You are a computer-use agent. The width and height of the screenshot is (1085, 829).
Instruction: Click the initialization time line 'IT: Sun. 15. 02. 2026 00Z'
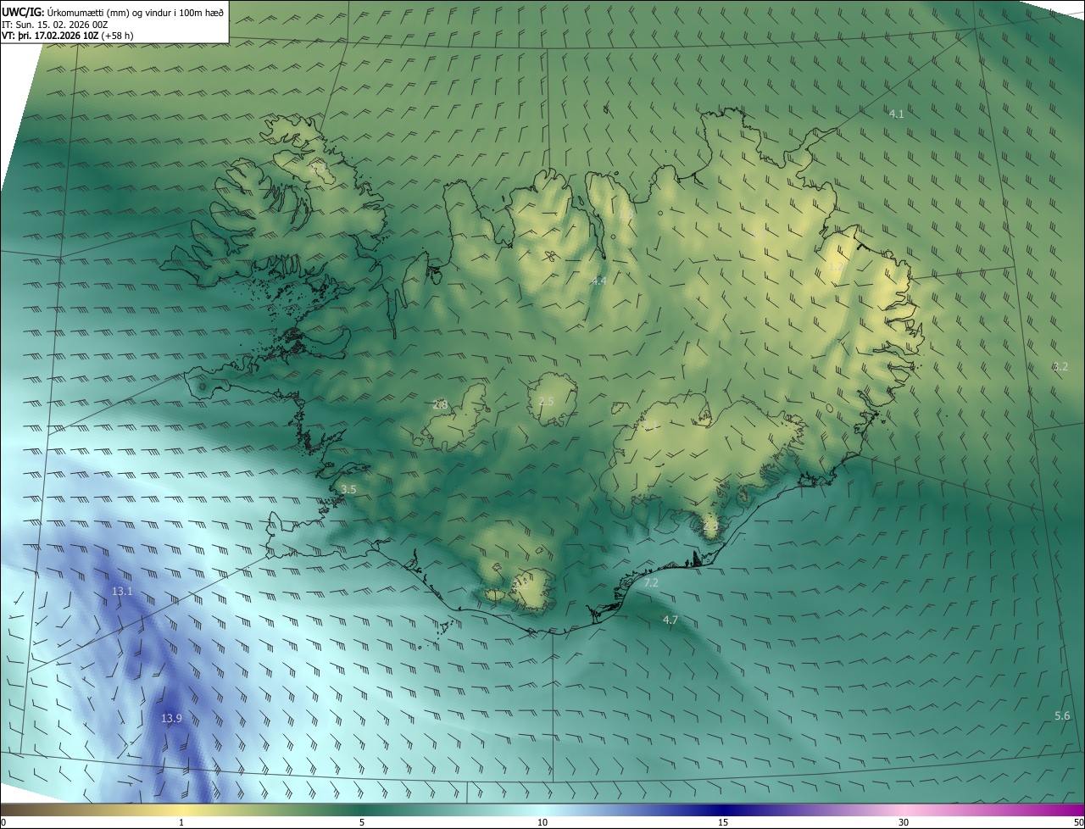pyautogui.click(x=55, y=25)
